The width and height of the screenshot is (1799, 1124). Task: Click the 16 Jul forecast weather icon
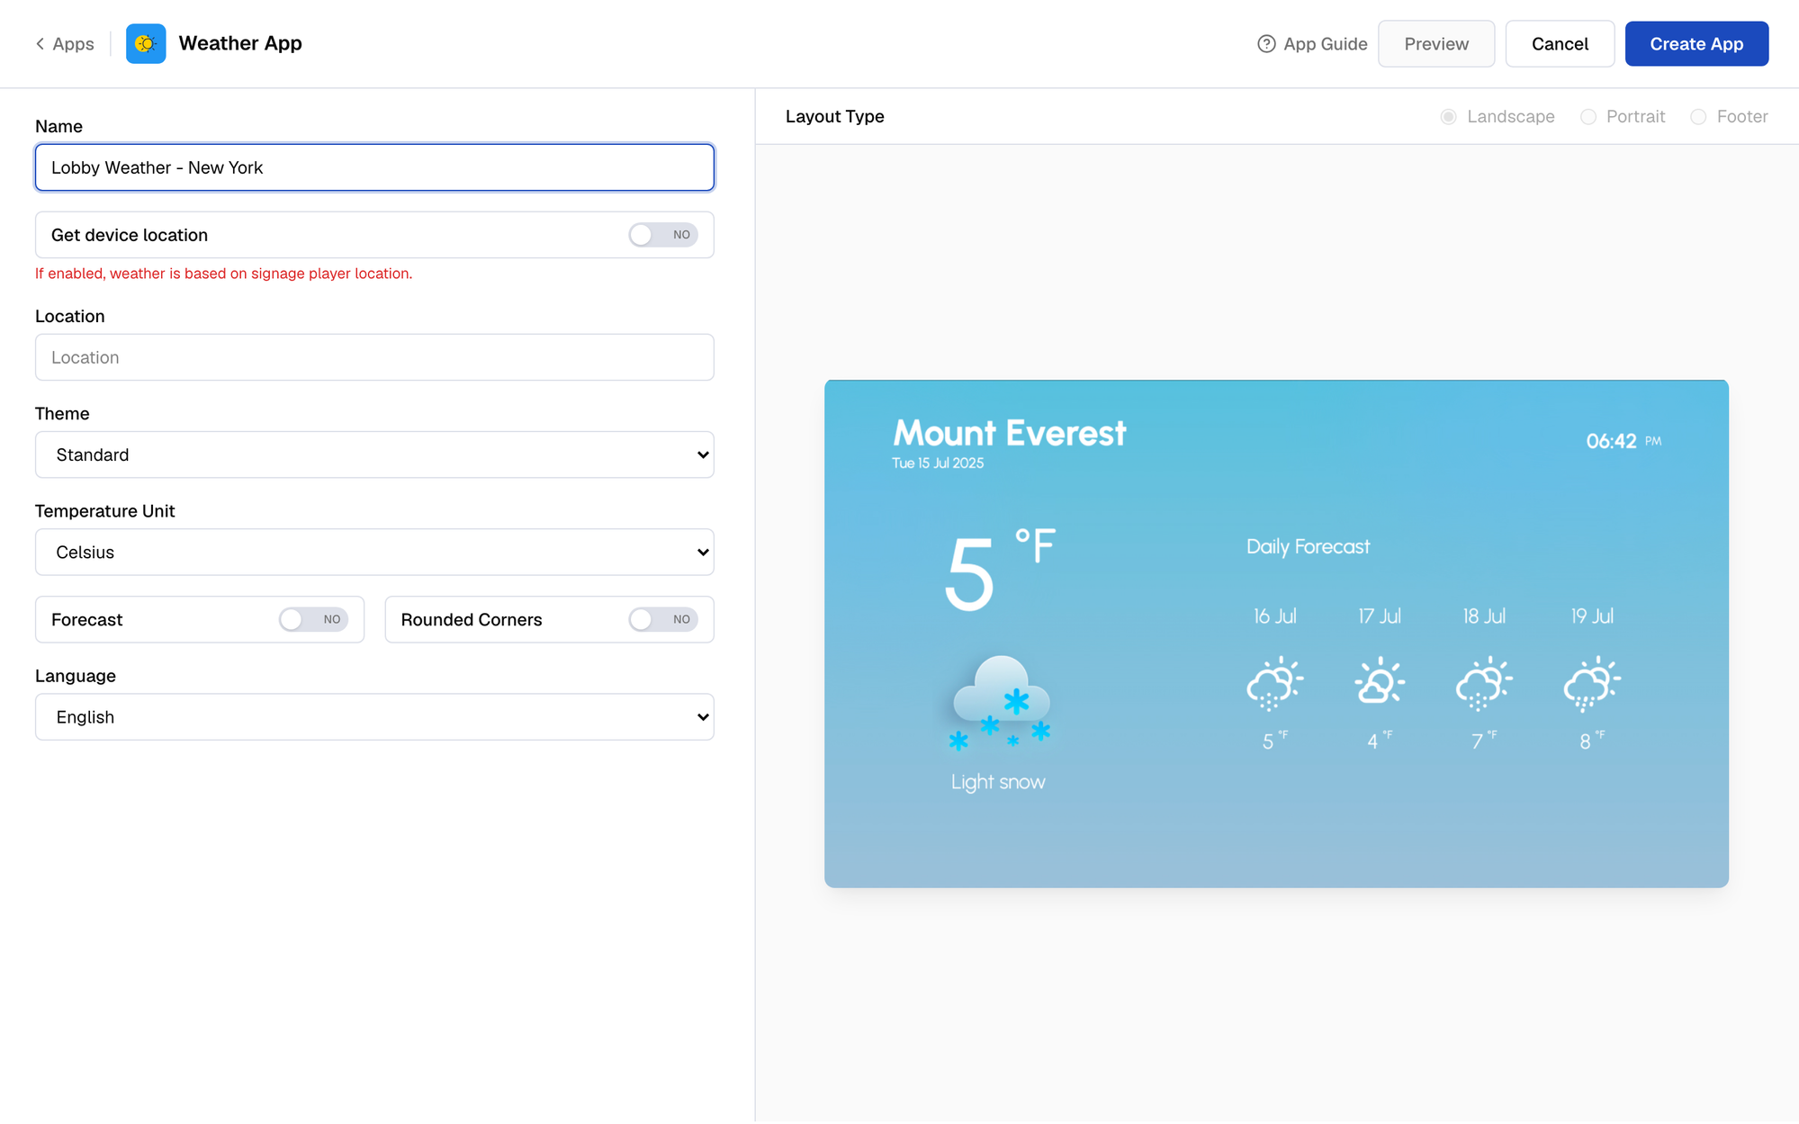(1274, 683)
